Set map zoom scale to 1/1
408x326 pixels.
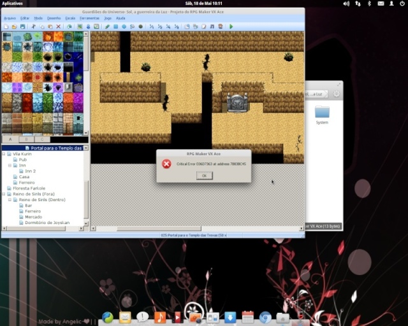click(x=152, y=27)
